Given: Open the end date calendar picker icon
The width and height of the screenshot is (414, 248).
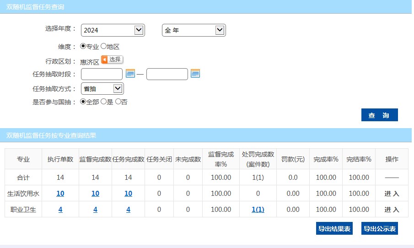Looking at the screenshot, I should tap(195, 74).
